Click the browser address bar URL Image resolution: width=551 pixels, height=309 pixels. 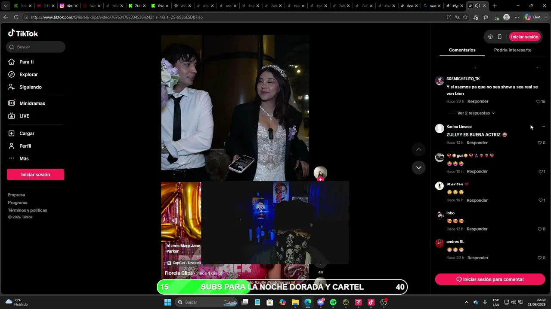click(116, 17)
